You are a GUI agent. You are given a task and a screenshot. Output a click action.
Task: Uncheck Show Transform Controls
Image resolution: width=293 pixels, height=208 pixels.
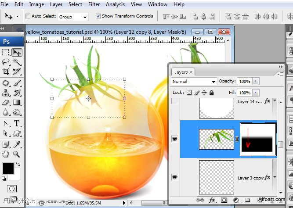(98, 16)
